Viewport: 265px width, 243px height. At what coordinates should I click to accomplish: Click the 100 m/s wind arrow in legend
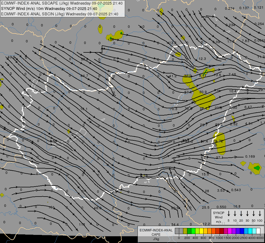pos(260,214)
